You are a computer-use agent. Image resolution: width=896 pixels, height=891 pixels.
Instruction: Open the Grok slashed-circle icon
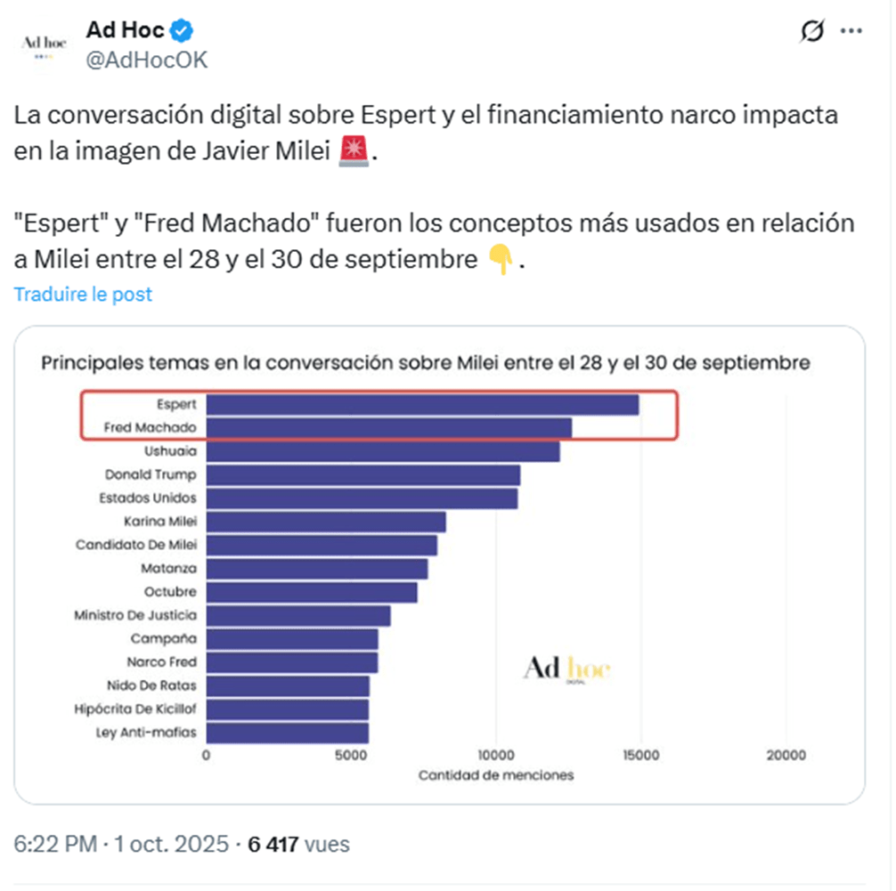811,31
